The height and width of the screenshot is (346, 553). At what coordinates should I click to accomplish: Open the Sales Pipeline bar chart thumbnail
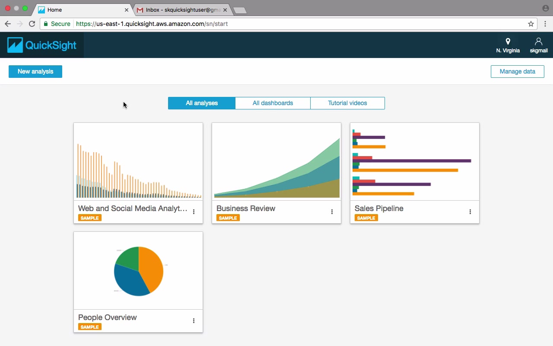point(415,162)
